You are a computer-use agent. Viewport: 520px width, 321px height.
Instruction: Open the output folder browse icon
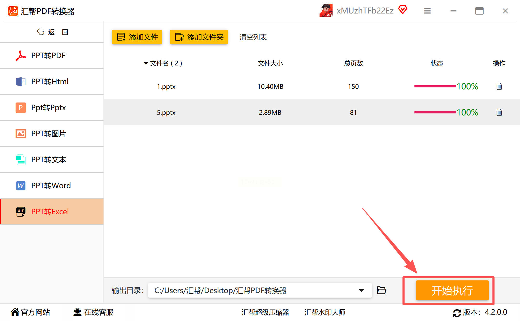click(x=381, y=290)
